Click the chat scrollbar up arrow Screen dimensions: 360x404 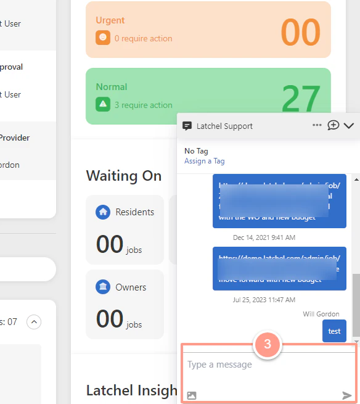[356, 179]
